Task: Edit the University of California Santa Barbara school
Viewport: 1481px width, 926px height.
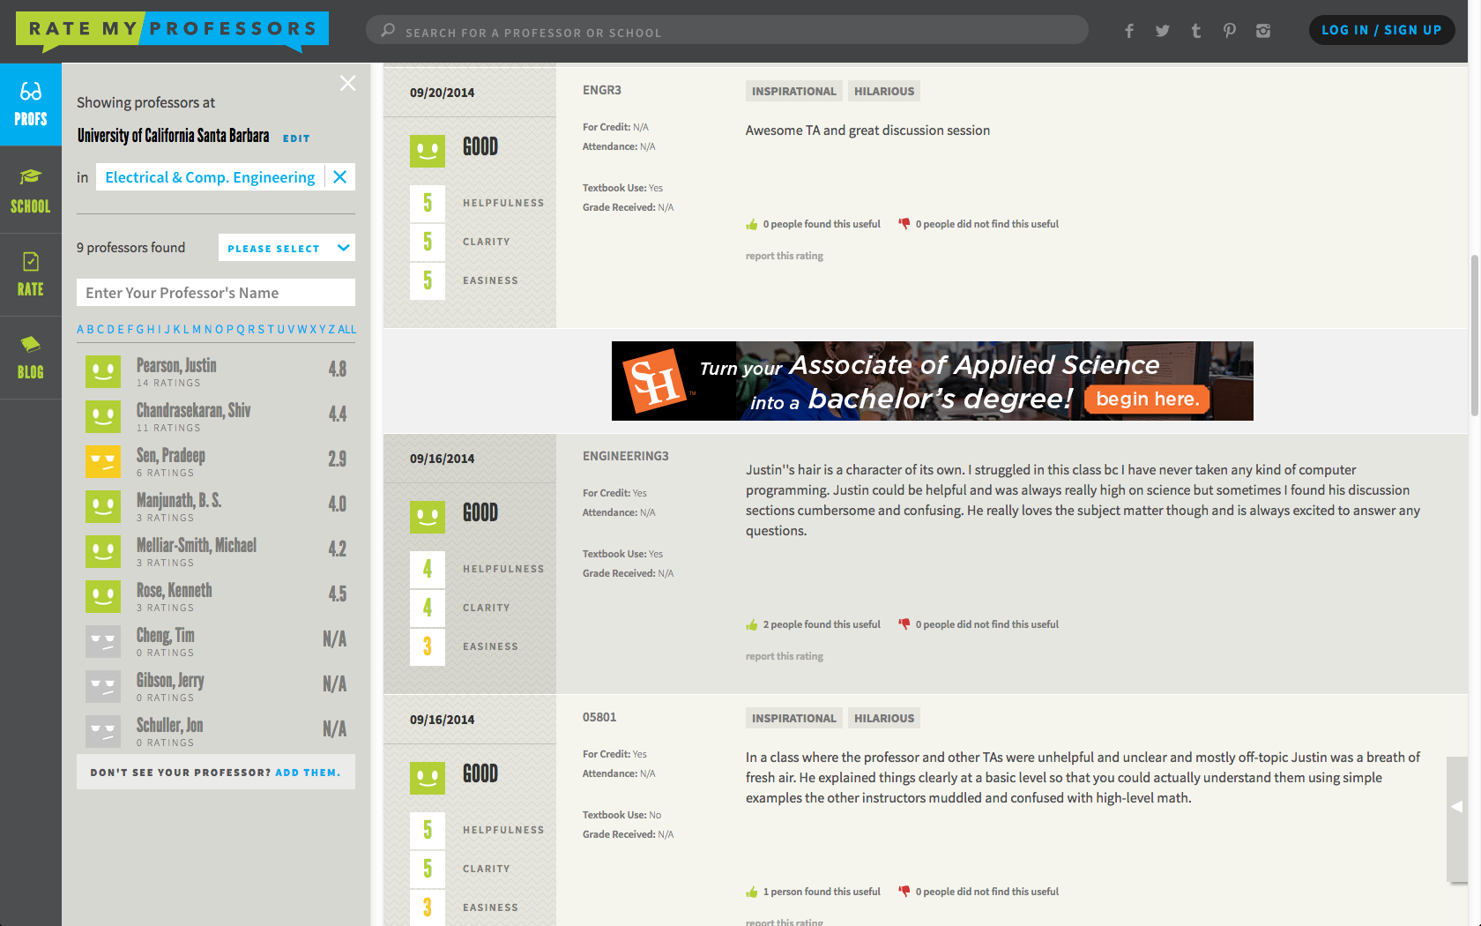Action: pos(296,138)
